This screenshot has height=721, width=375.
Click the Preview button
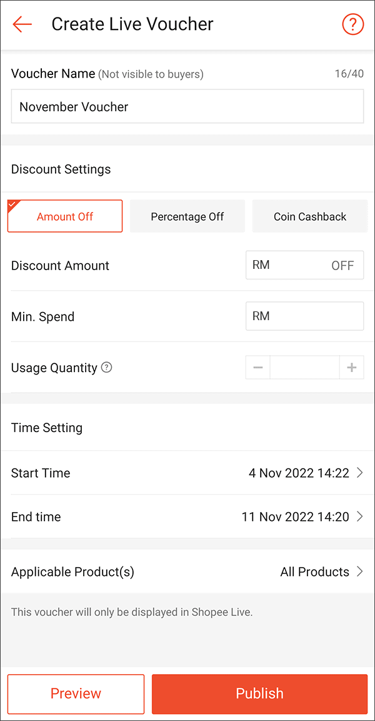click(75, 693)
